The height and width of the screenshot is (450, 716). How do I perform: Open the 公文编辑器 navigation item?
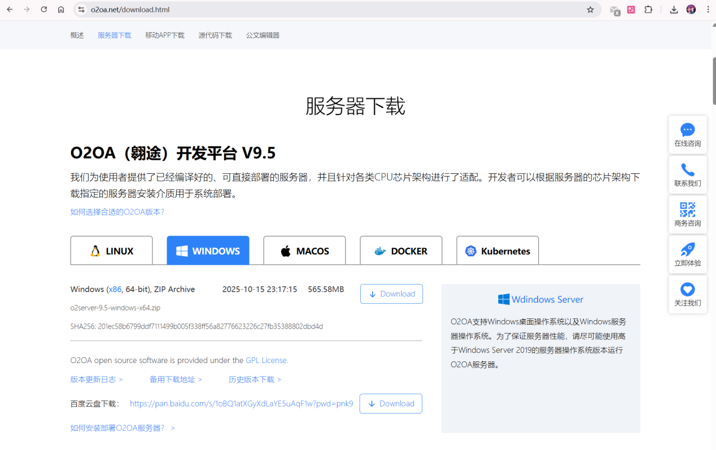(263, 35)
